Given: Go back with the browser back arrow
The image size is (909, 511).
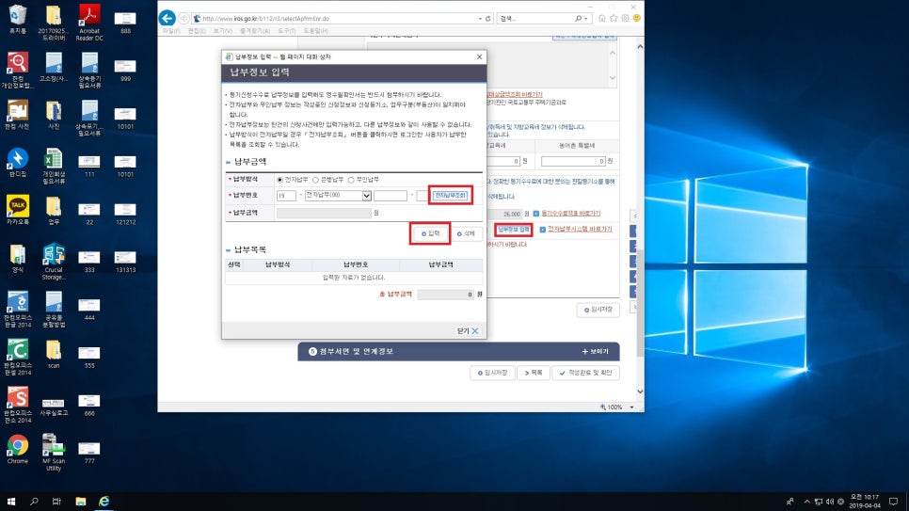Looking at the screenshot, I should tap(167, 18).
